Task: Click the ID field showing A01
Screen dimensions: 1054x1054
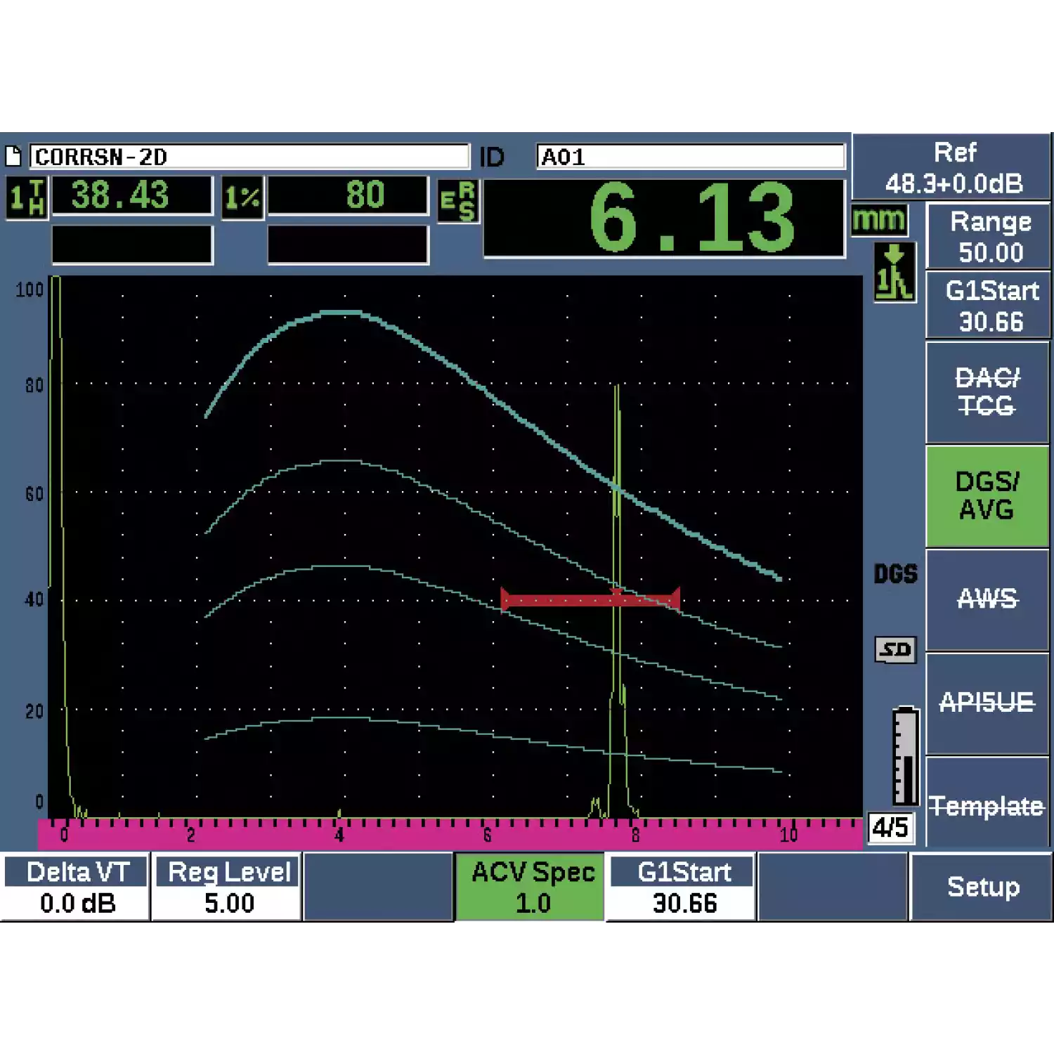Action: click(x=689, y=156)
